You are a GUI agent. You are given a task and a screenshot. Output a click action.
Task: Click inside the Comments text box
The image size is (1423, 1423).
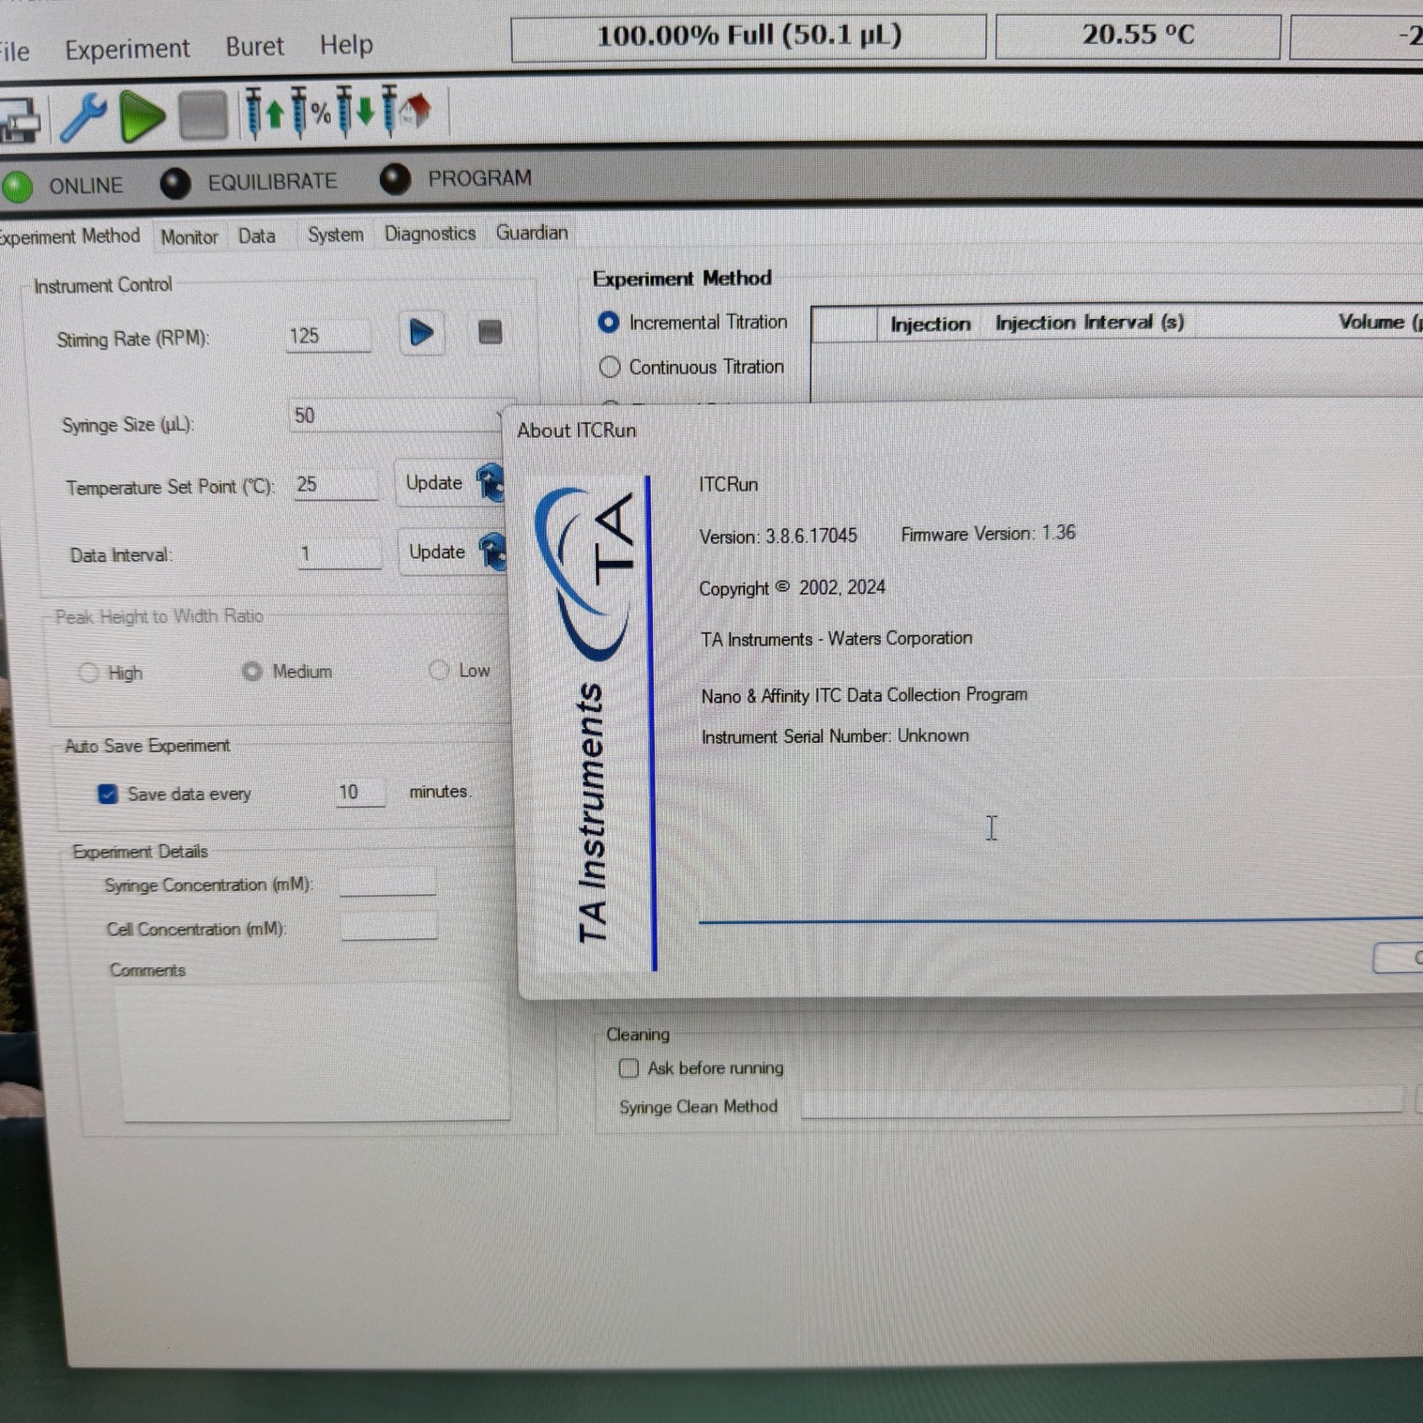314,1052
